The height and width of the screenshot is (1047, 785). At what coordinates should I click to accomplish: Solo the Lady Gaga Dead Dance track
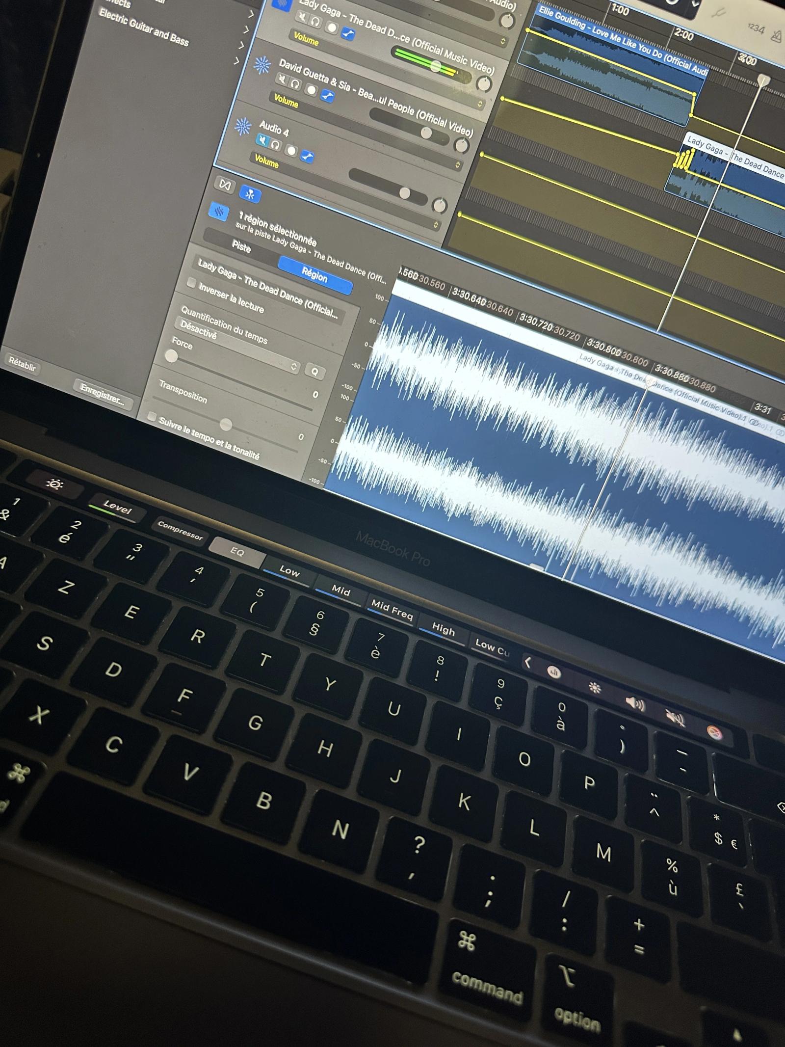[316, 22]
